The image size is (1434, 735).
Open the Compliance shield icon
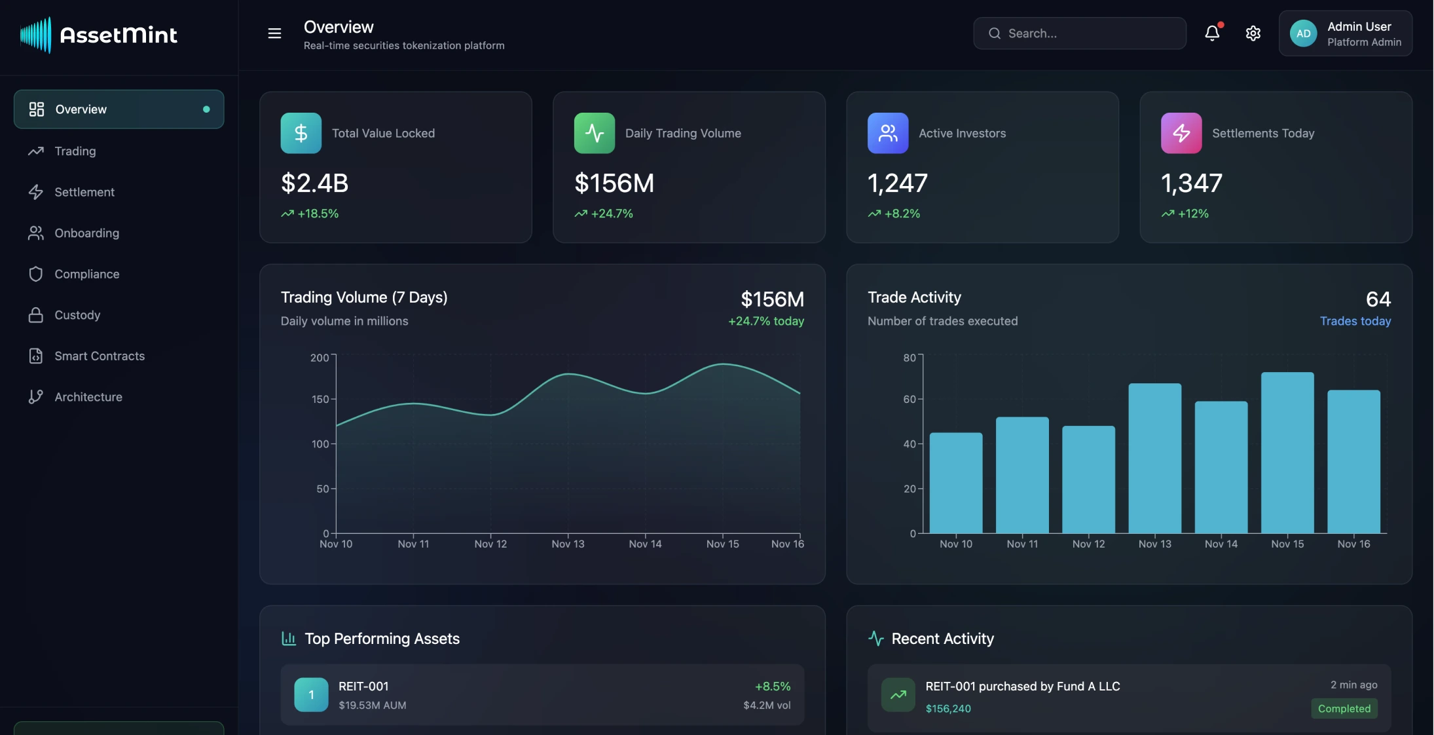point(37,274)
